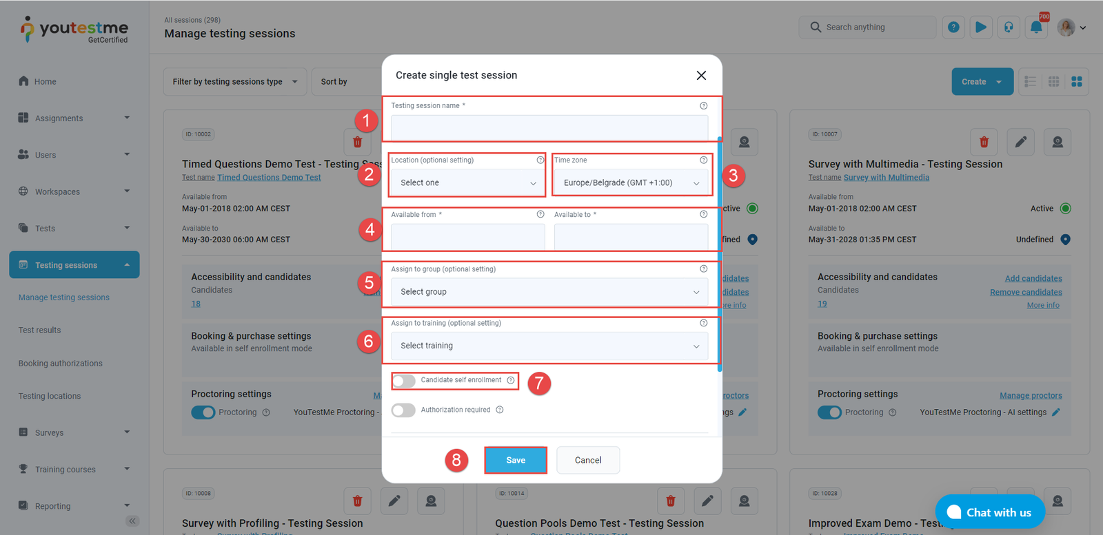Click the play video tutorial icon

981,28
